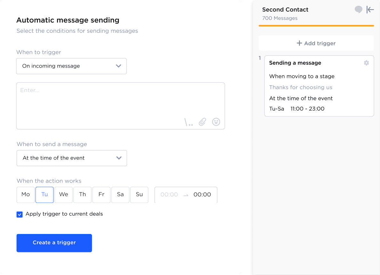Screen dimensions: 380x275
Task: Deselect the Tu weekday toggle
Action: (x=44, y=195)
